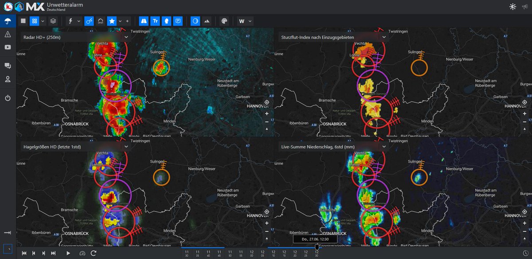
Task: Step forward one frame
Action: tap(43, 253)
